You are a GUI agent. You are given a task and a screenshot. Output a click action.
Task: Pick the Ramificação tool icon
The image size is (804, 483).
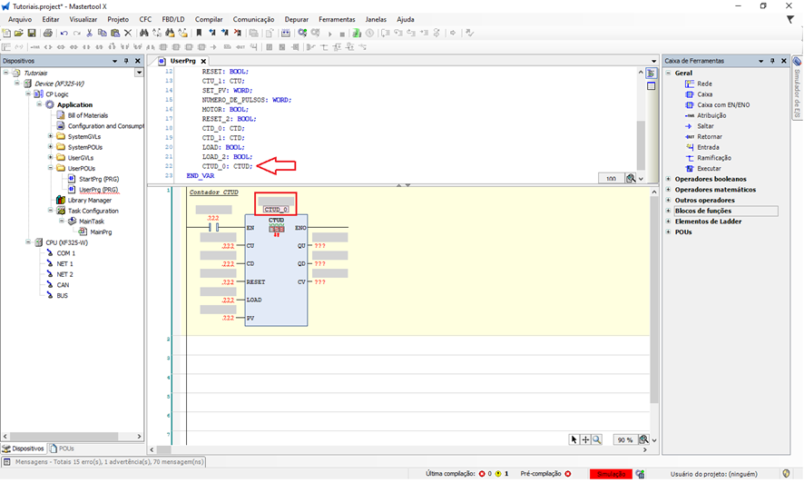pos(691,158)
